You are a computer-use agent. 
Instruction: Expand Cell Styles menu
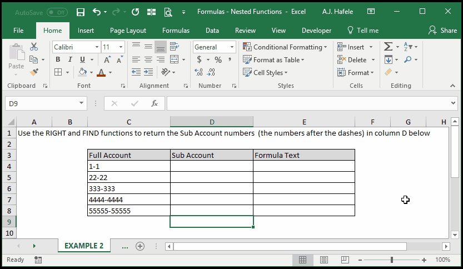[266, 72]
